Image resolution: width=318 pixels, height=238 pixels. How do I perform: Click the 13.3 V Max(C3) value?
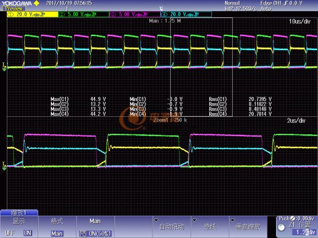pyautogui.click(x=98, y=109)
